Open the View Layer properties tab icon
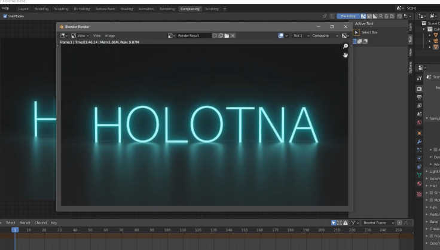Viewport: 440px width, 250px height. [419, 105]
